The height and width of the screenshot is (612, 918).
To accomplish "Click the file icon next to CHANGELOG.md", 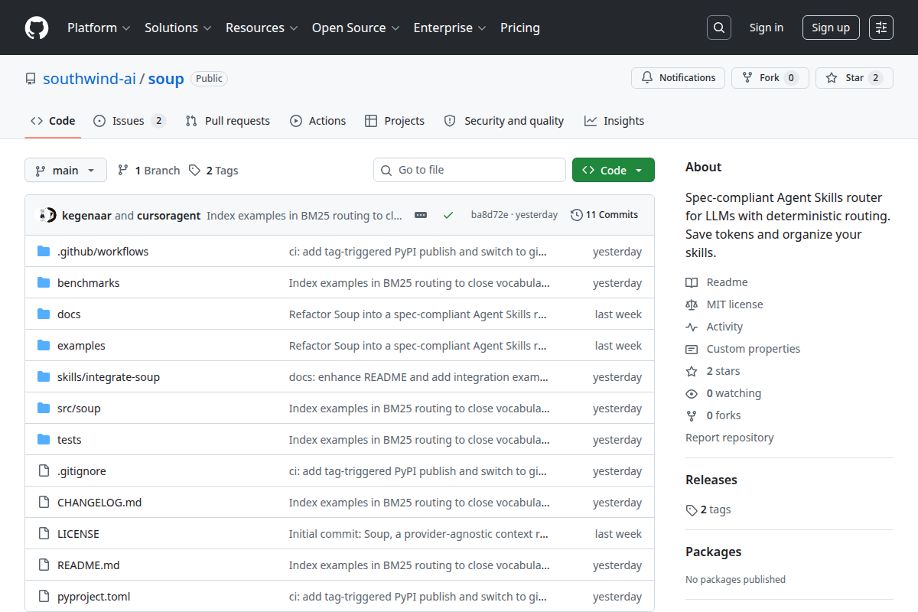I will tap(44, 503).
